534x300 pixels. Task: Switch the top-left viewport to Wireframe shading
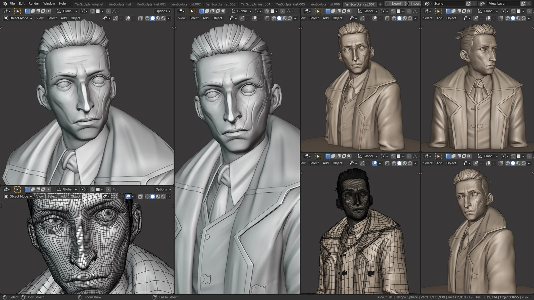147,18
